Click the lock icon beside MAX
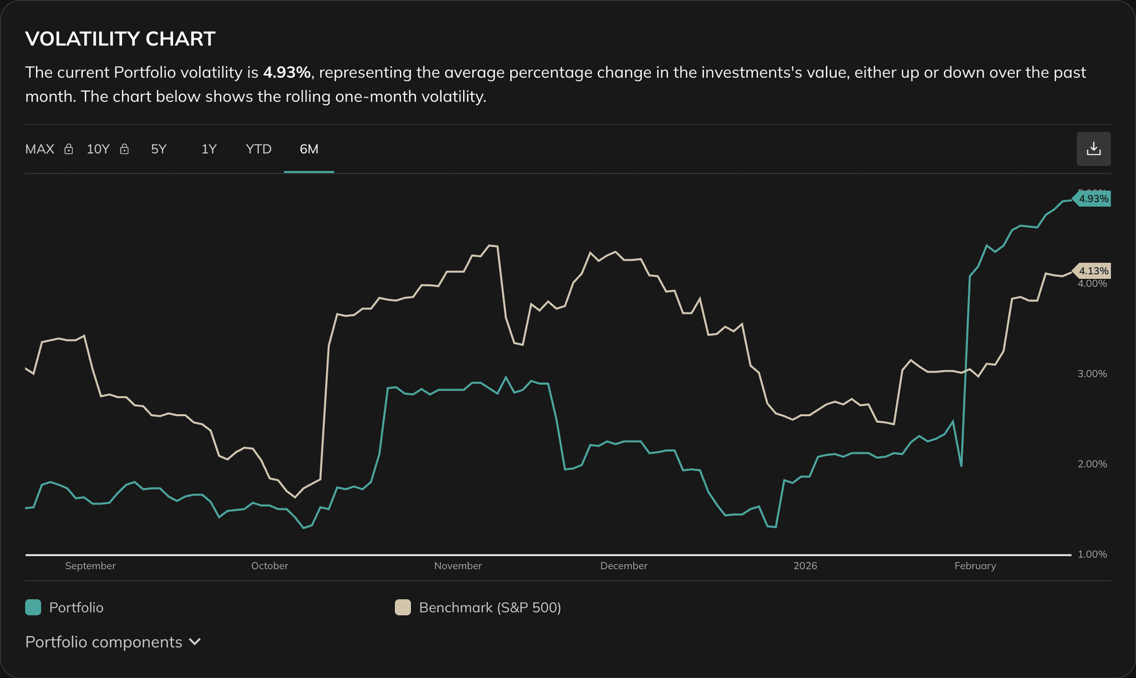The width and height of the screenshot is (1136, 678). pyautogui.click(x=69, y=149)
